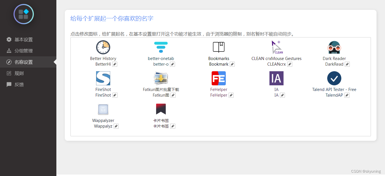Click the Bookmarks open-book icon
The width and height of the screenshot is (385, 176).
point(219,47)
